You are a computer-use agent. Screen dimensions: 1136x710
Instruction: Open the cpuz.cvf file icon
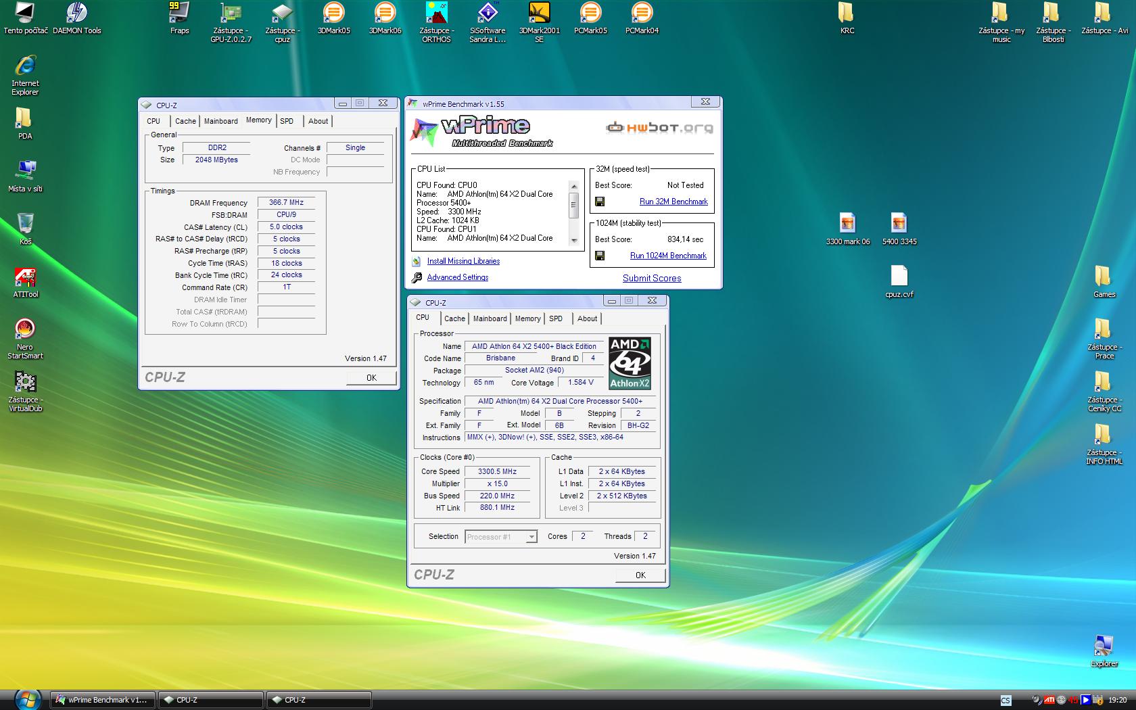[x=899, y=282]
